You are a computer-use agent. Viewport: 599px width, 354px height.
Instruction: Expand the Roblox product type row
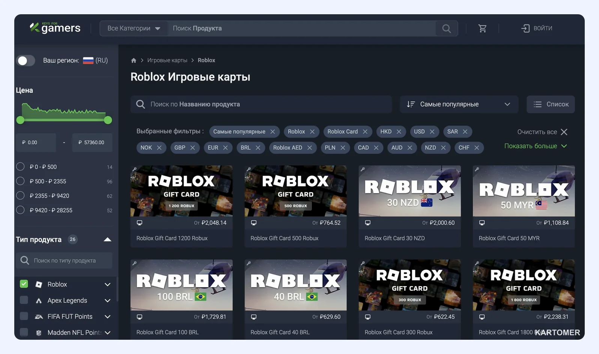click(107, 285)
